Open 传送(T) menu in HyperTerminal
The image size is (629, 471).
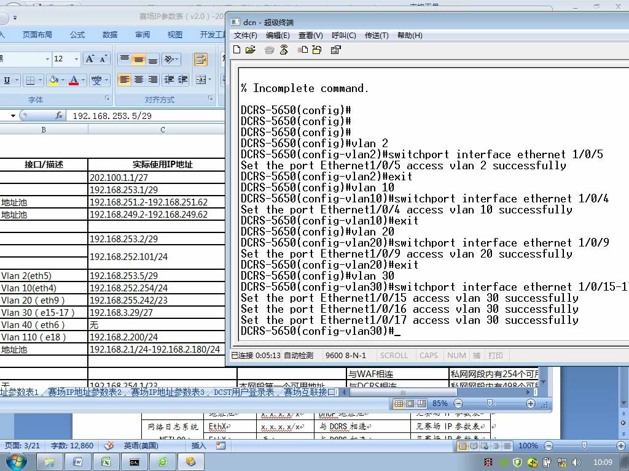click(377, 35)
